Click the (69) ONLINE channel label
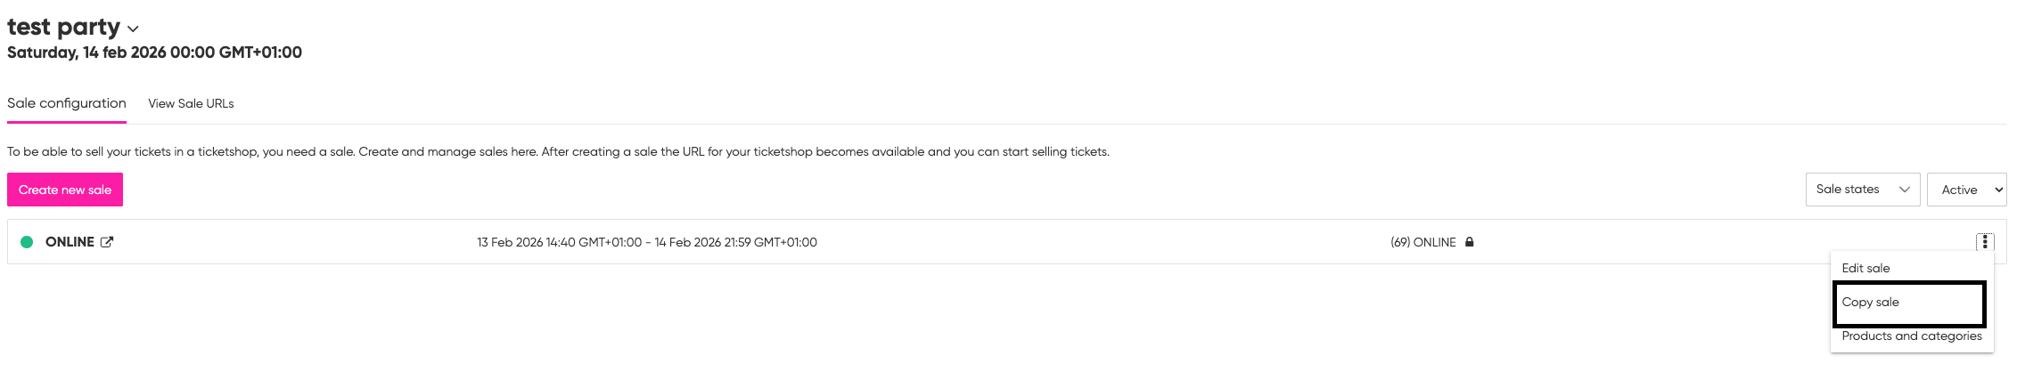Image resolution: width=2017 pixels, height=380 pixels. [1423, 242]
